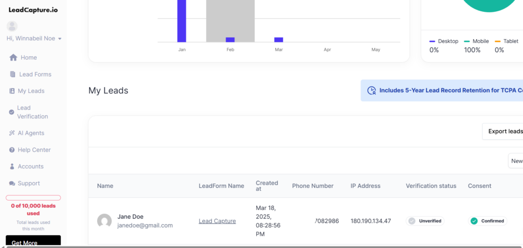
Task: Select the Desktop legend item in chart
Action: (x=444, y=41)
